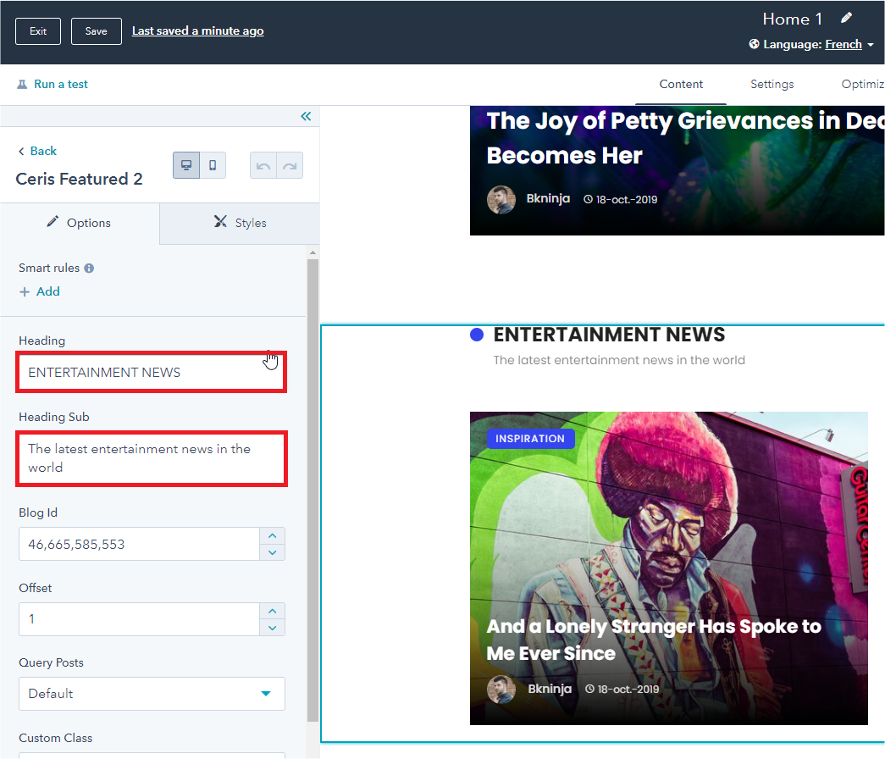Edit page title with pencil icon
The width and height of the screenshot is (885, 759).
coord(845,18)
